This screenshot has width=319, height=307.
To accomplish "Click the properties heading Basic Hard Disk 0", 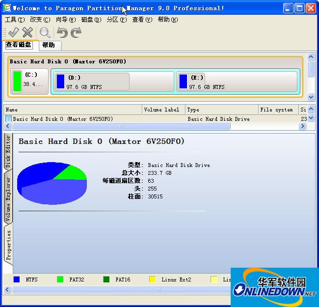I will [x=101, y=141].
